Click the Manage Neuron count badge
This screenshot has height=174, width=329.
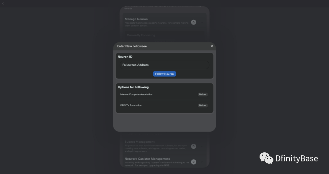click(193, 22)
